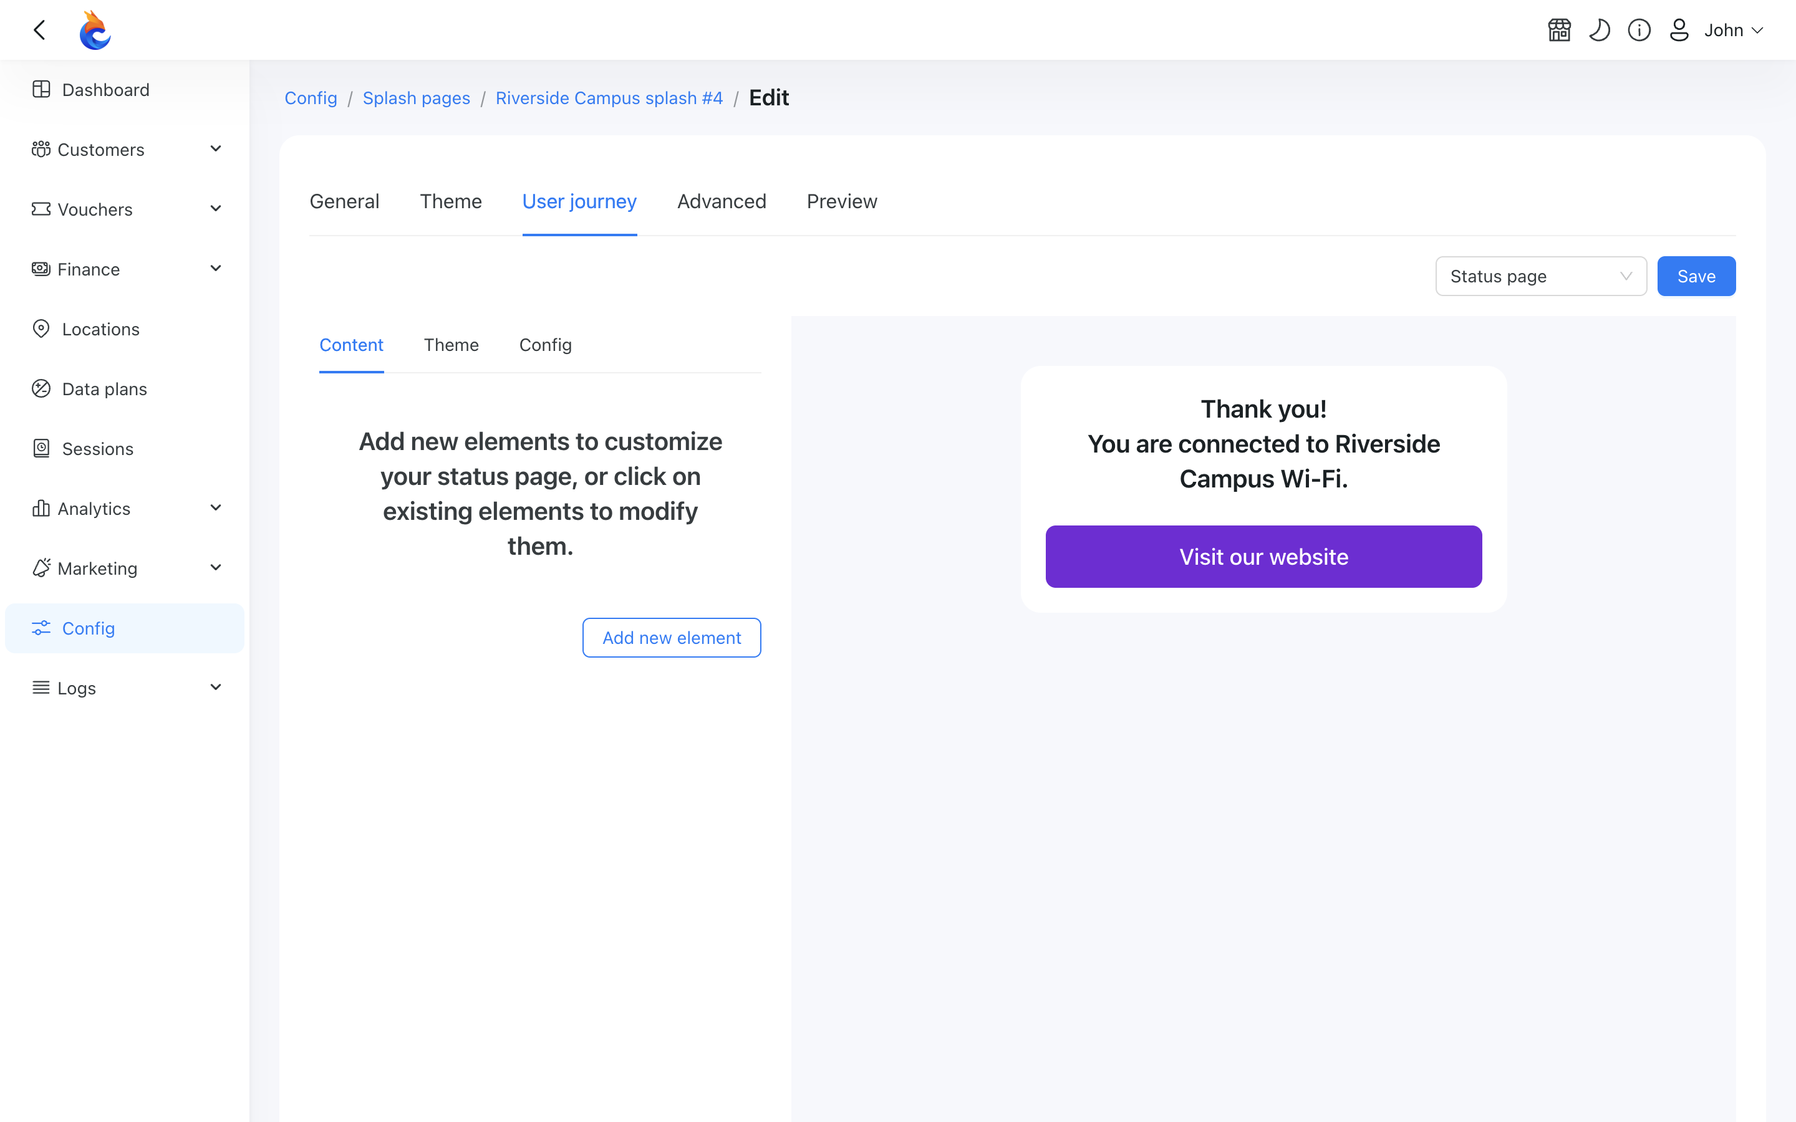Switch to the top-level Theme tab

450,201
